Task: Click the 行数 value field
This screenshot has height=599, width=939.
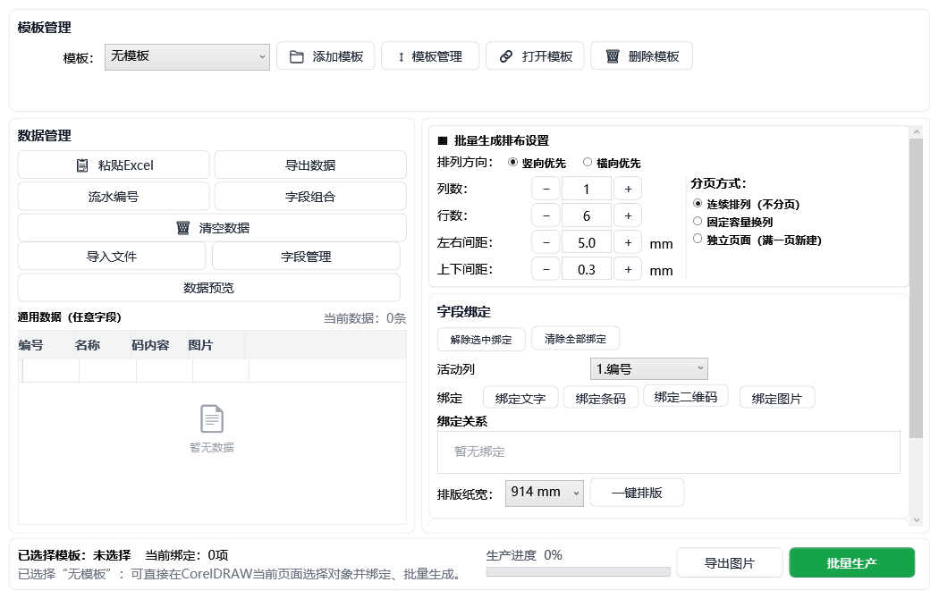Action: (587, 216)
